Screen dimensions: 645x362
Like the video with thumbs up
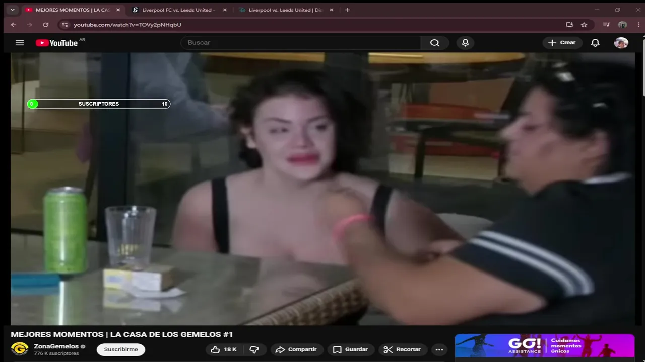tap(224, 349)
